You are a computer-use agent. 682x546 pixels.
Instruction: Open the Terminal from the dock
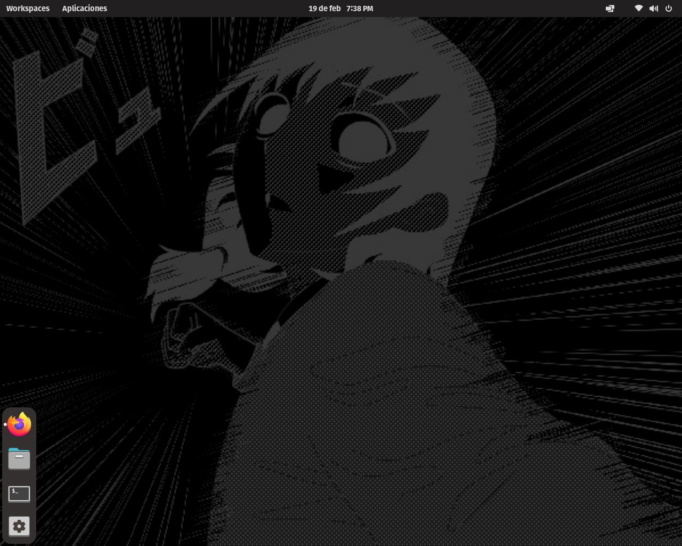tap(19, 493)
